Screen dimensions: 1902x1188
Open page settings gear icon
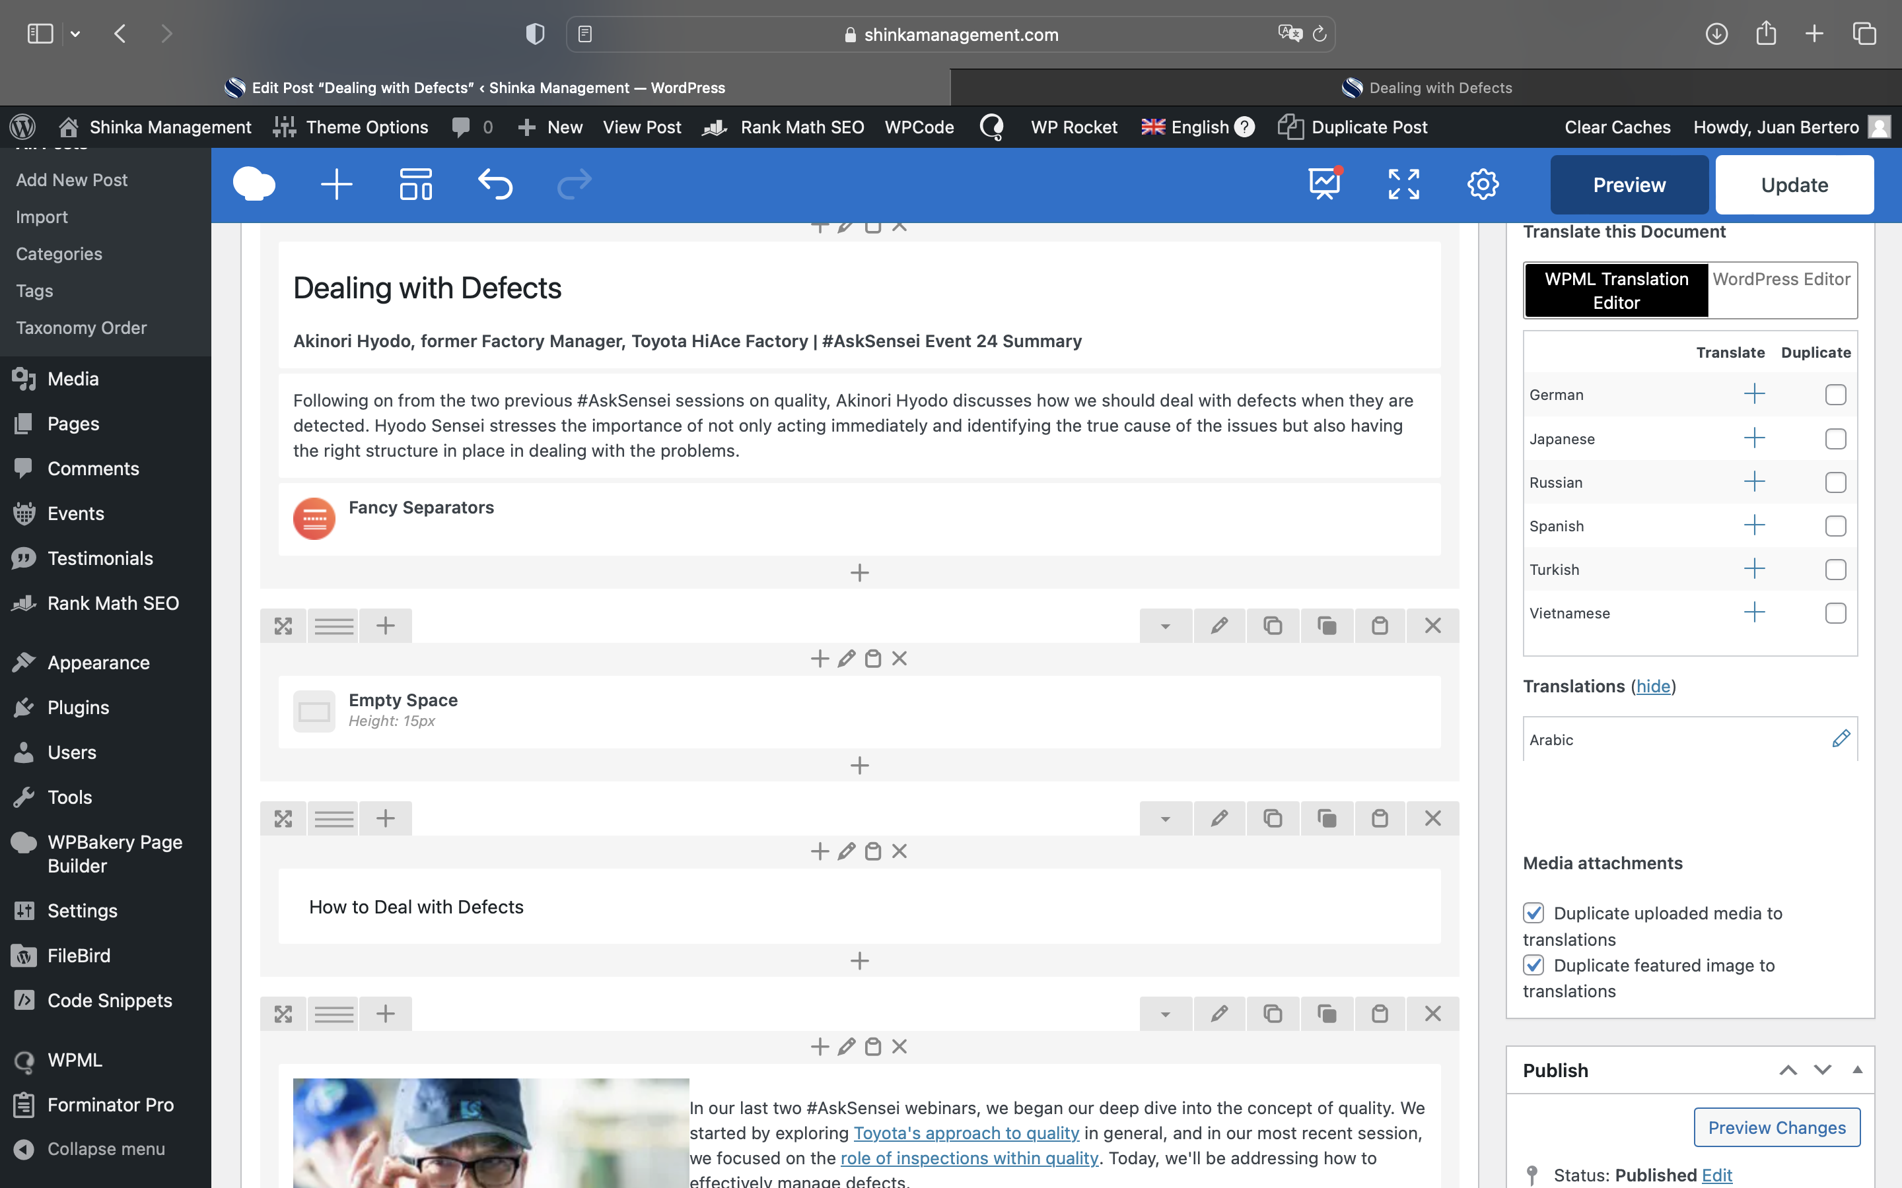coord(1483,185)
